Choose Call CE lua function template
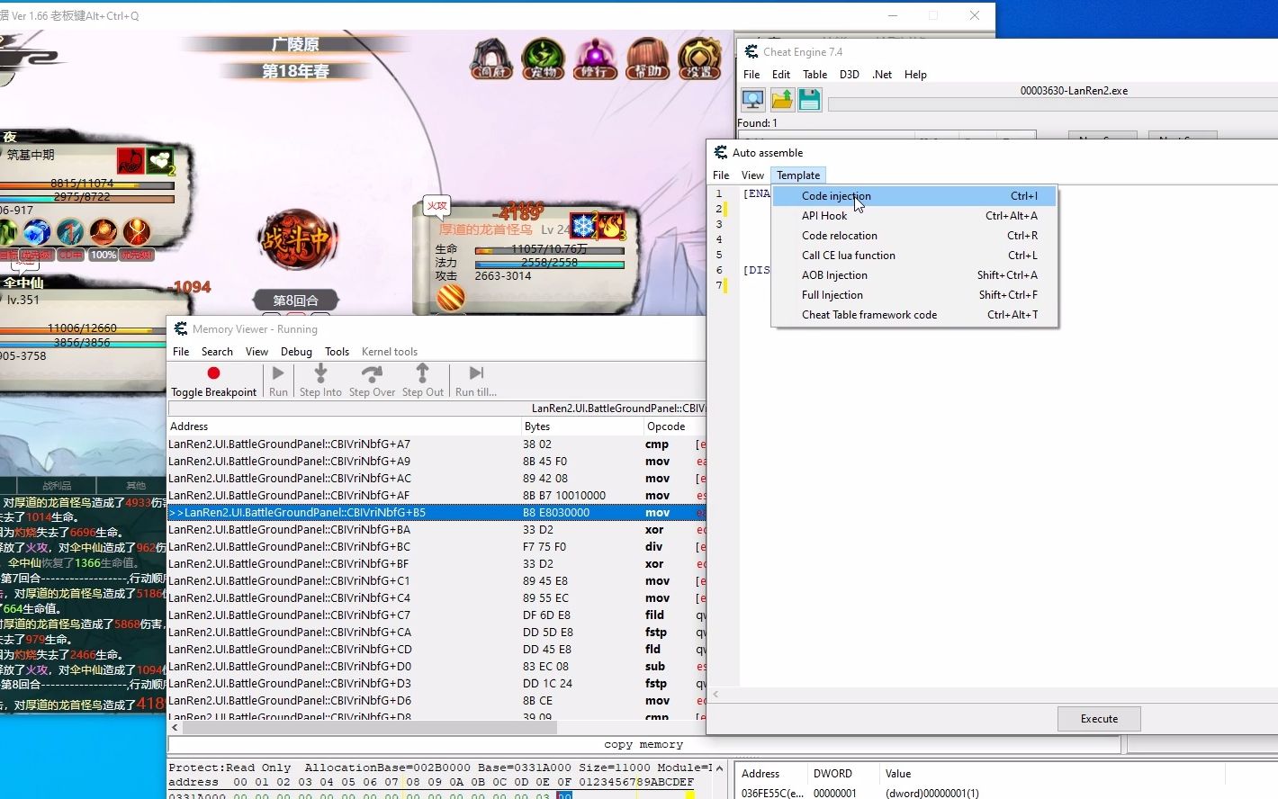 [914, 256]
